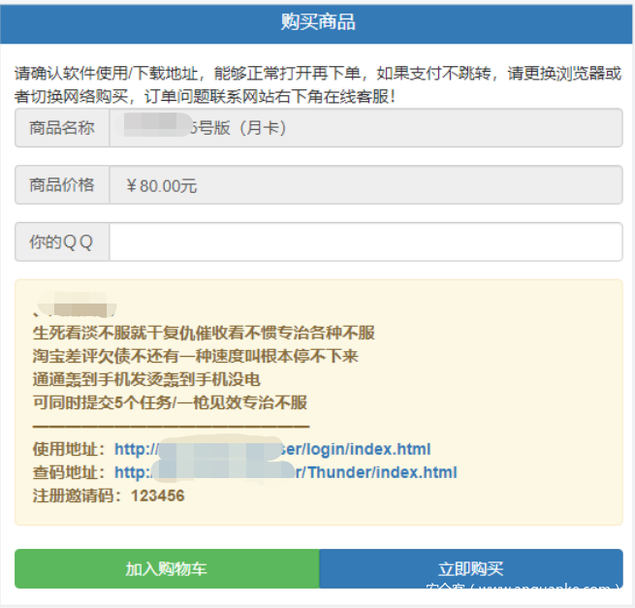Click the 可同时提交5个任务 line
The width and height of the screenshot is (635, 608).
(x=170, y=402)
